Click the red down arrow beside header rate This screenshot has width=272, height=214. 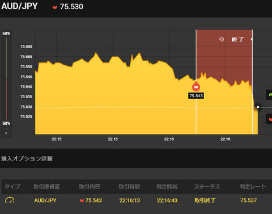pos(55,7)
